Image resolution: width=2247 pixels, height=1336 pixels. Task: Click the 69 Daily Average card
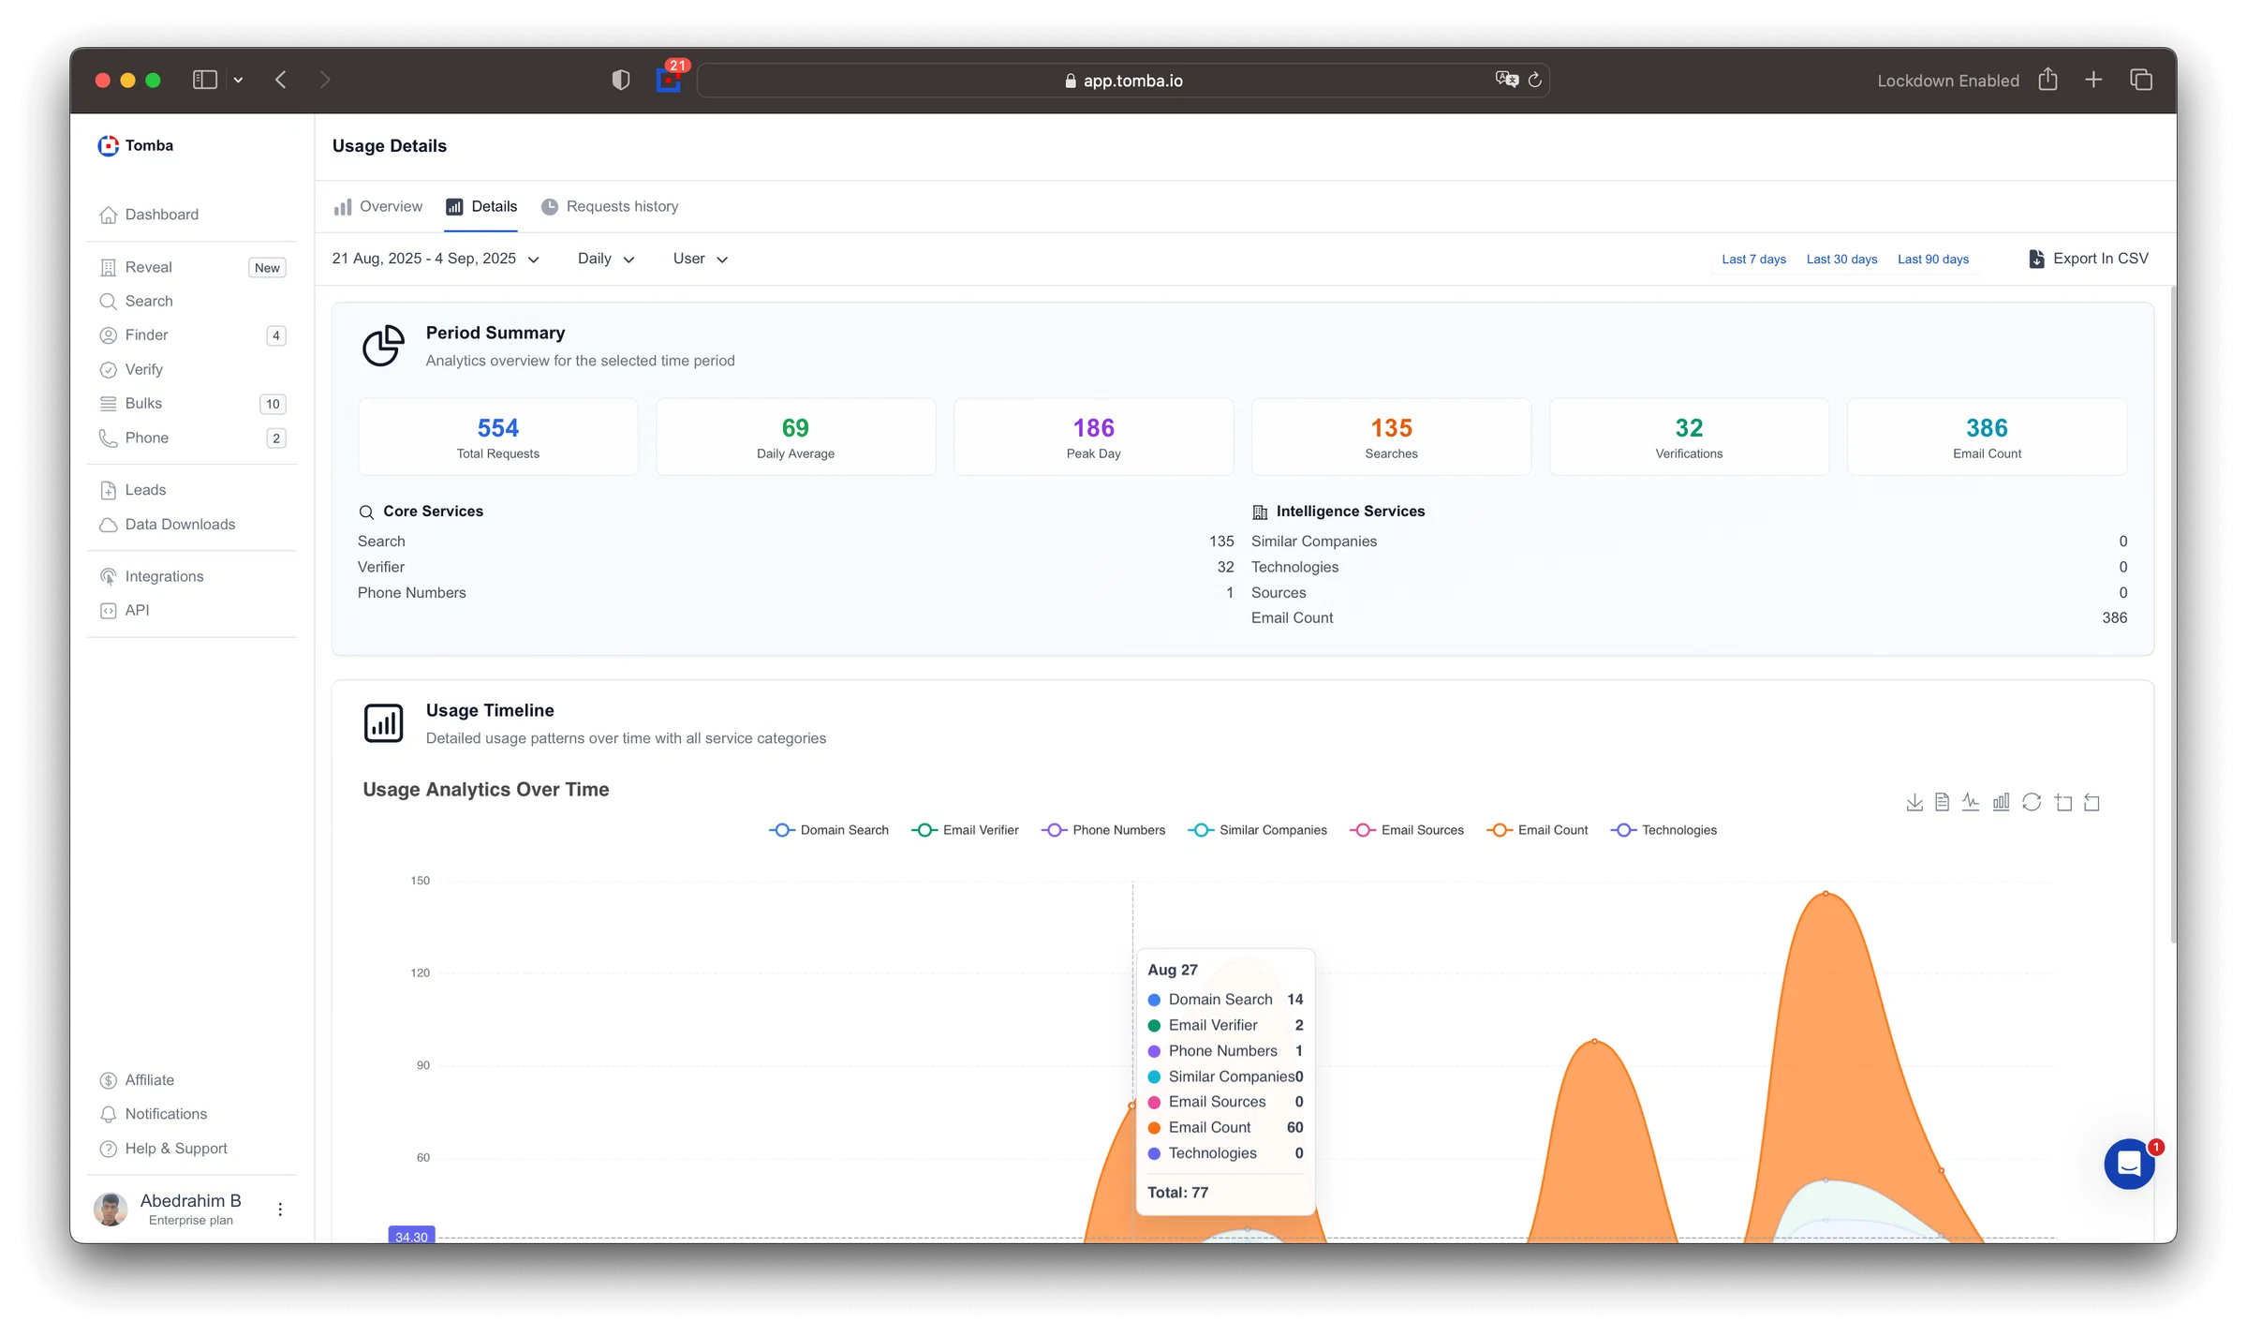click(795, 438)
